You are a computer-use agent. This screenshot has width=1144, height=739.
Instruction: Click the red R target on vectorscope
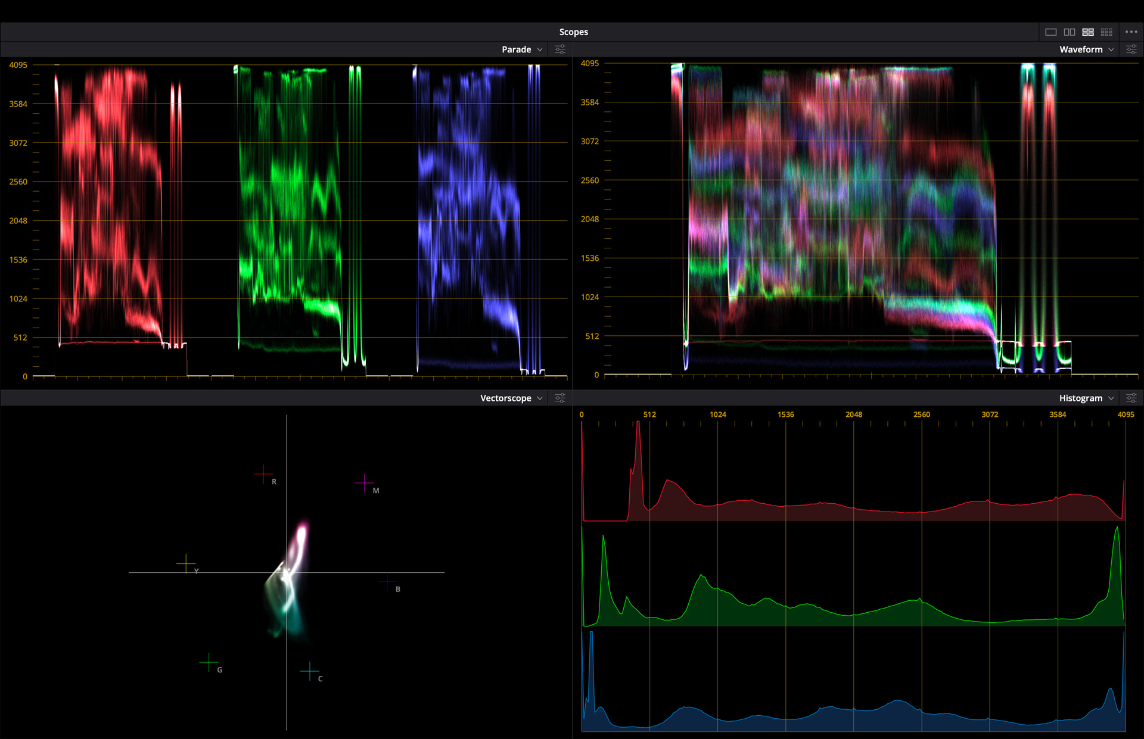tap(263, 474)
